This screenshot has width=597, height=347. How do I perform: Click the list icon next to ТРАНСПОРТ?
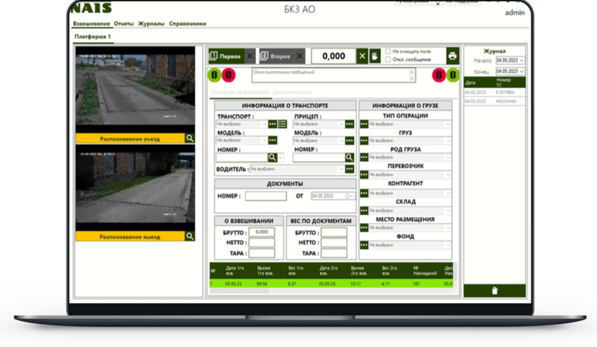click(x=282, y=124)
